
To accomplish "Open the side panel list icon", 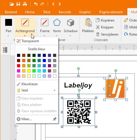I will click(x=5, y=50).
